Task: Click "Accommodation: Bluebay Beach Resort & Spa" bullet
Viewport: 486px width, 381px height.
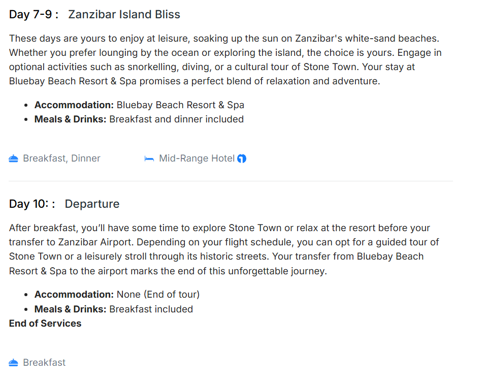Action: [139, 105]
